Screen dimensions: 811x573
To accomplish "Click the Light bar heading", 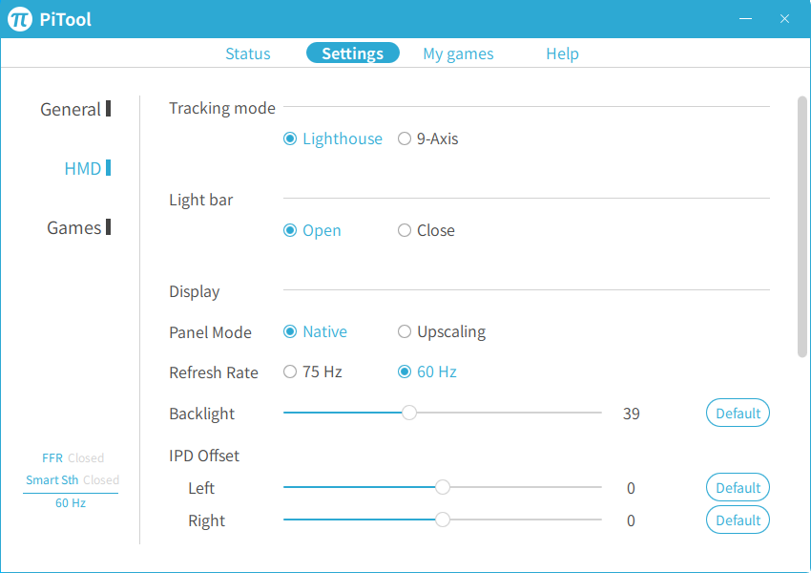I will point(200,200).
